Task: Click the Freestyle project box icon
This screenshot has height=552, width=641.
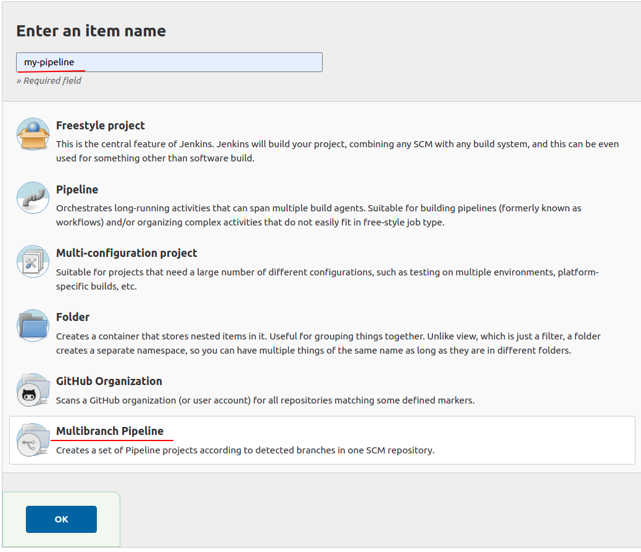Action: (x=33, y=134)
